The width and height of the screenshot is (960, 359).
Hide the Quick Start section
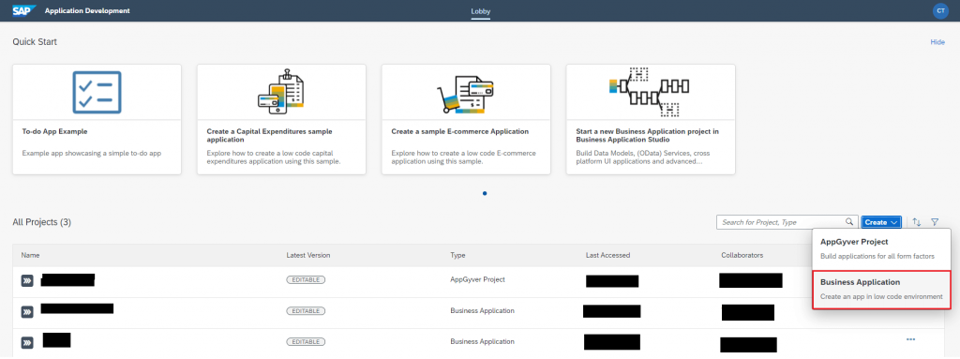[x=937, y=41]
